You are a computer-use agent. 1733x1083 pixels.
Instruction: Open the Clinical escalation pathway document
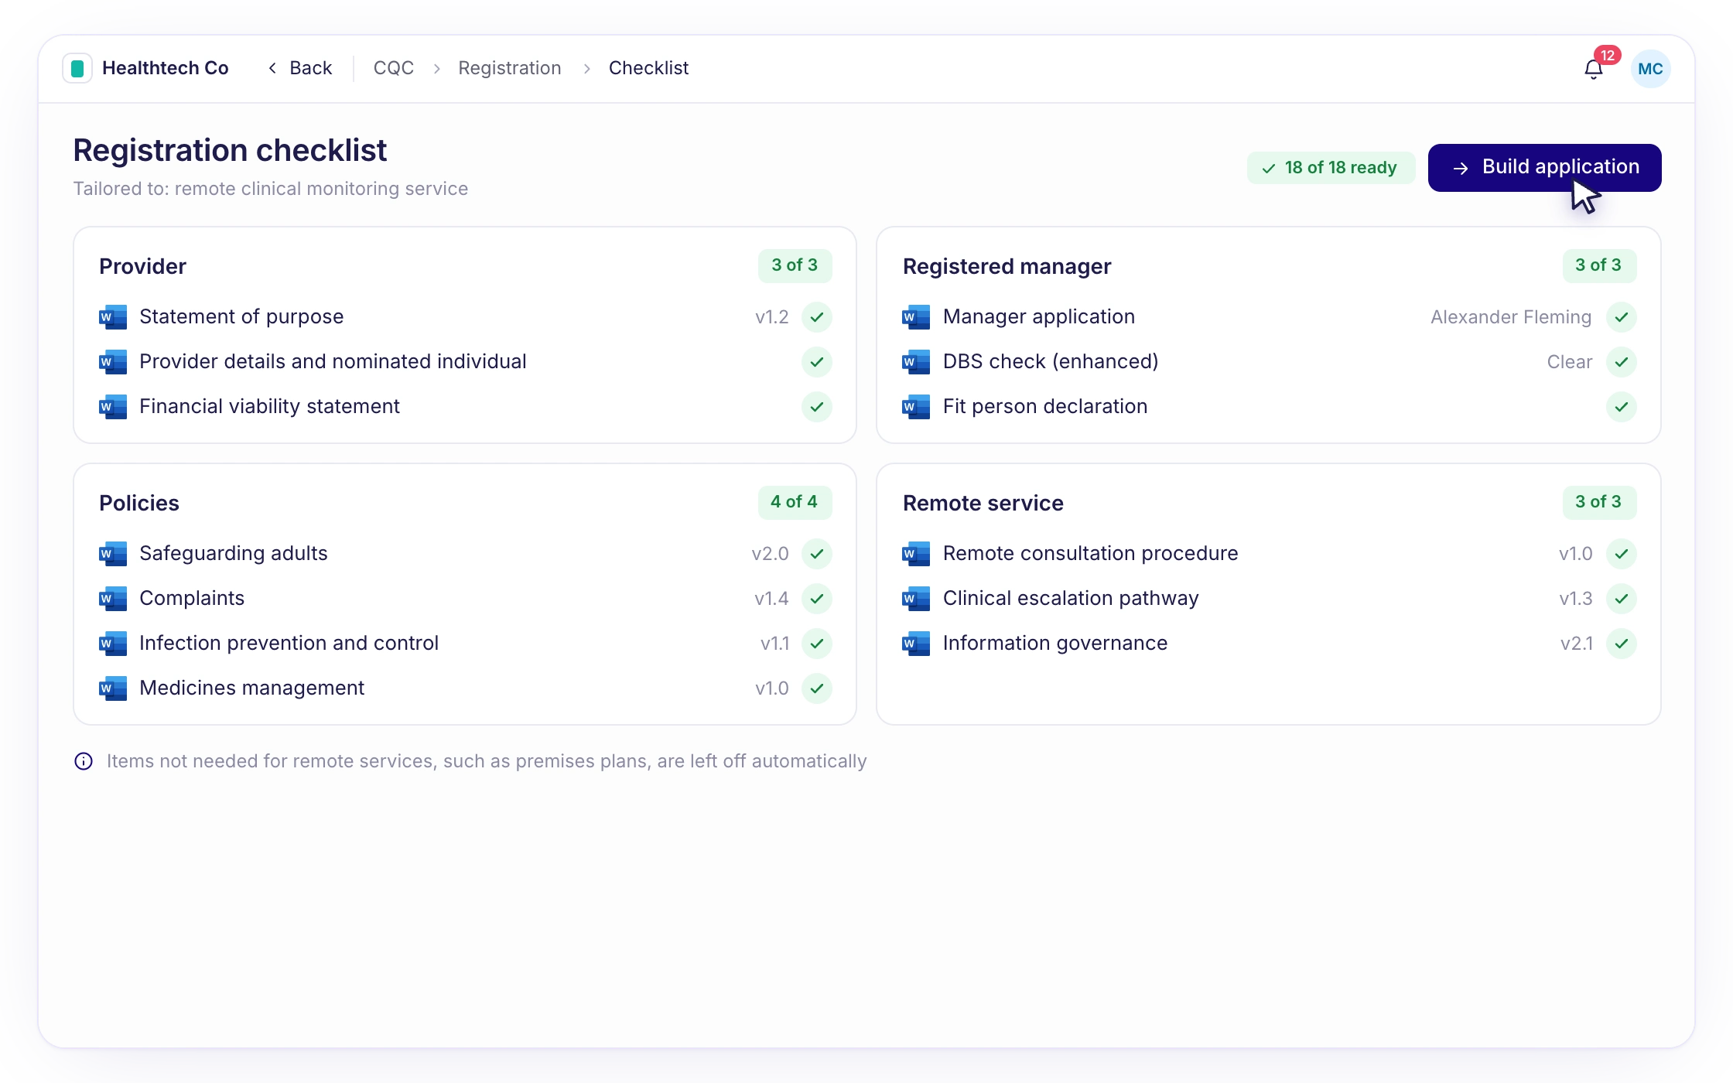1071,599
